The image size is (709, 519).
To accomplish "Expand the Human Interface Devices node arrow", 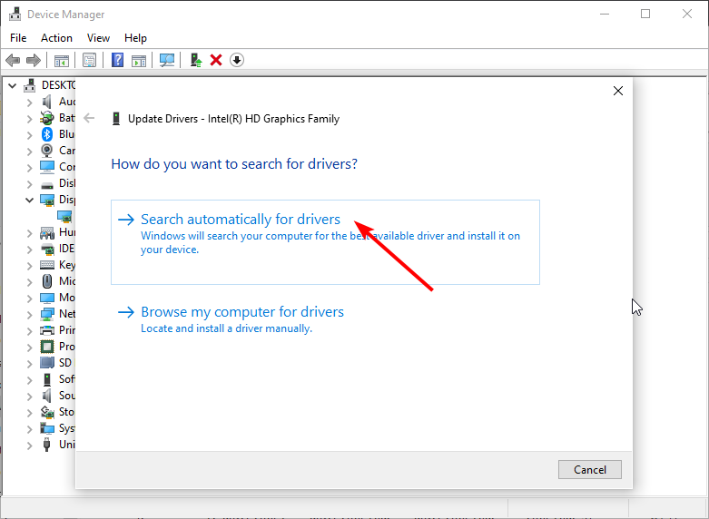I will click(x=30, y=233).
